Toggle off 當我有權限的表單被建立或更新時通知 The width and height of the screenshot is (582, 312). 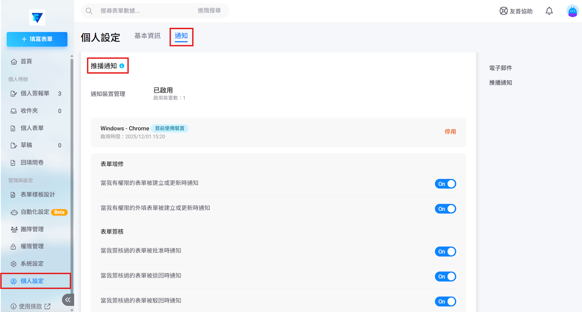(x=445, y=184)
